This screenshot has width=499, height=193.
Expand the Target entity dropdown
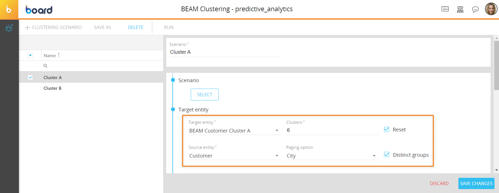(277, 131)
